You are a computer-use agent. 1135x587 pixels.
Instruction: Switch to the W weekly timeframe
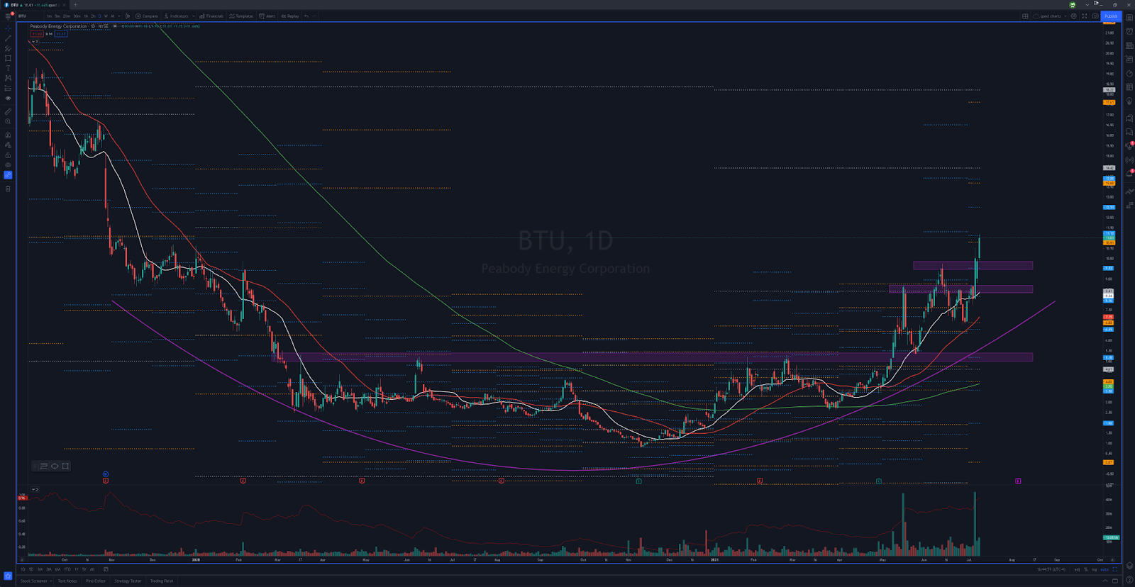pos(106,16)
